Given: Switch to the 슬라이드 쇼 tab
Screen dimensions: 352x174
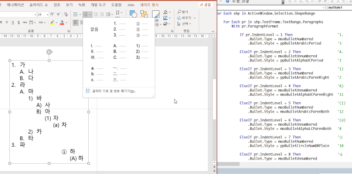Looking at the screenshot, I should pos(39,5).
